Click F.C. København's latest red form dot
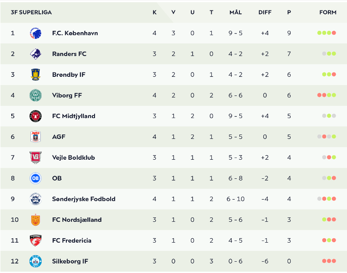The width and height of the screenshot is (347, 273). tap(334, 33)
